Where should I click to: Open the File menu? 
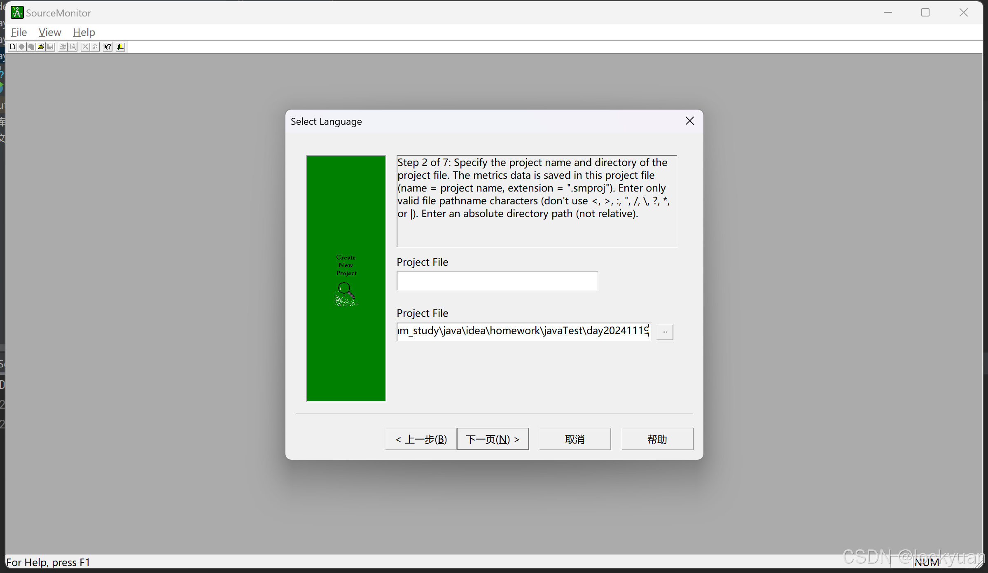tap(19, 32)
